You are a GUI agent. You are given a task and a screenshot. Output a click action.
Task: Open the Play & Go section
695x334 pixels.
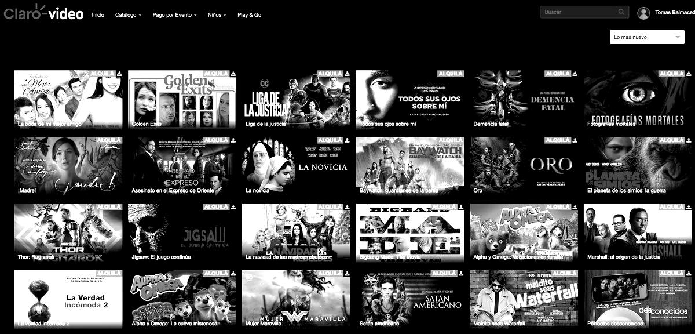point(249,15)
